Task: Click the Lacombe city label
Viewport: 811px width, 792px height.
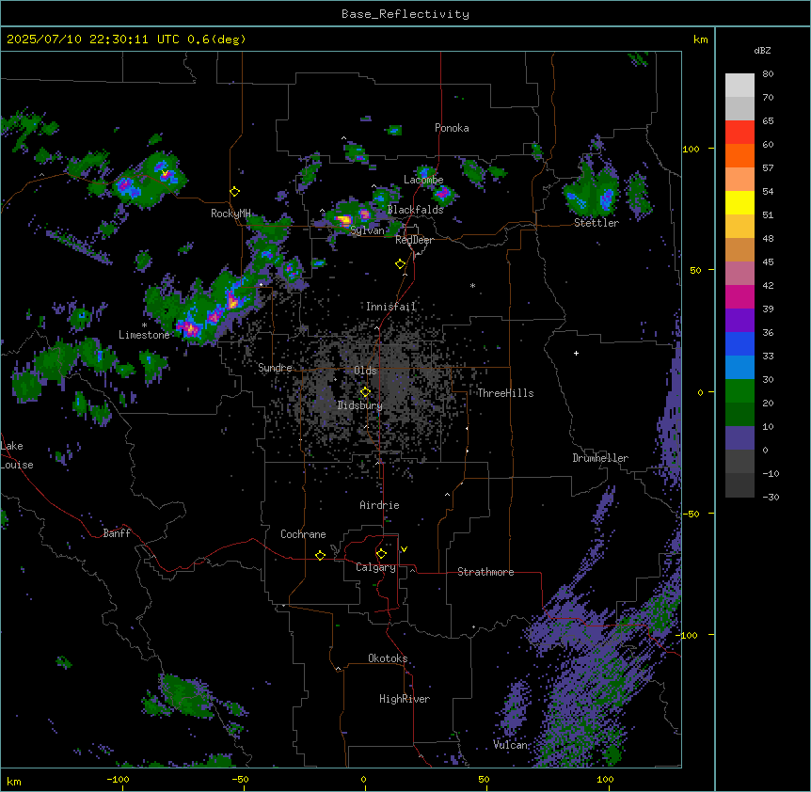Action: 423,180
